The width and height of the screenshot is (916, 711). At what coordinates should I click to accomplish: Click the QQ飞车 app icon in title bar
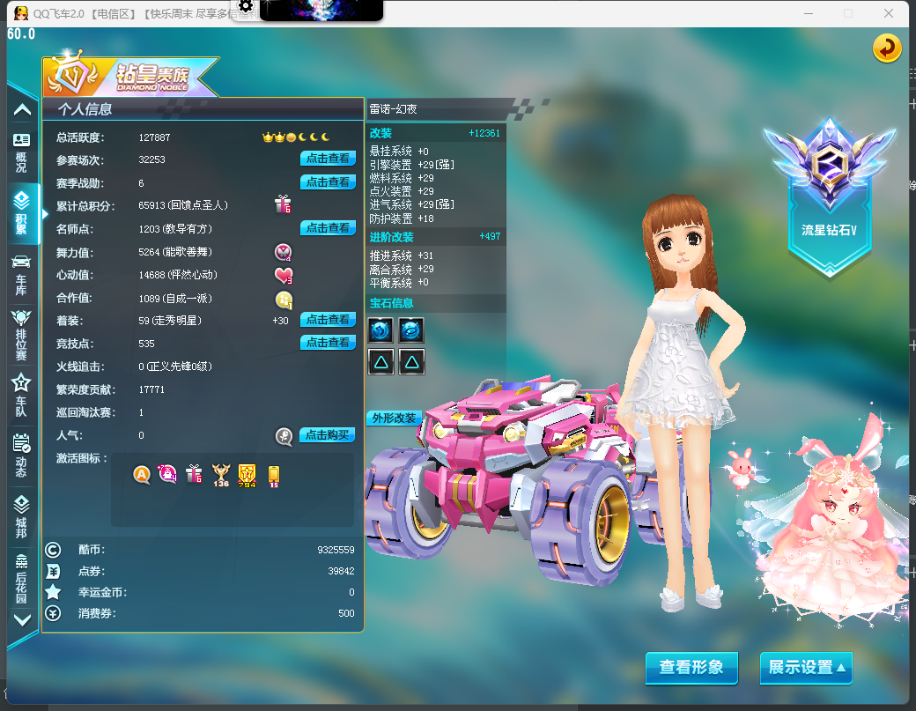pos(21,13)
